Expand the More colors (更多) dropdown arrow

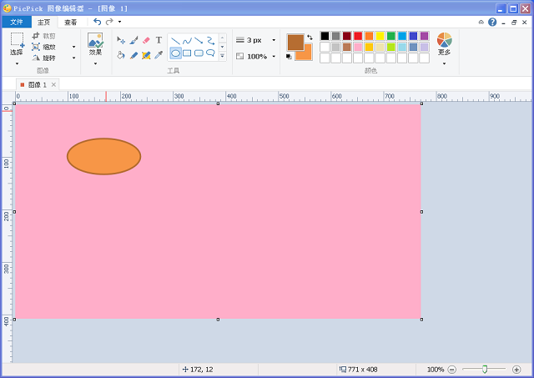(445, 63)
